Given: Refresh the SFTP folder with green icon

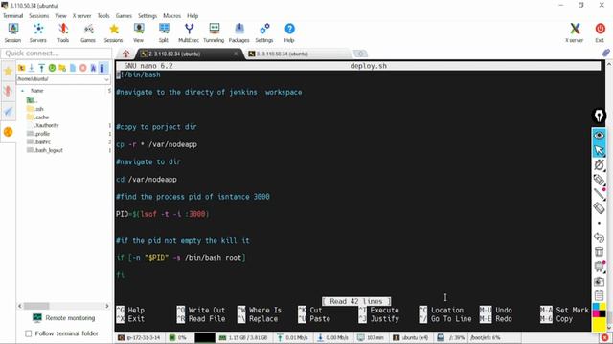Looking at the screenshot, I should click(52, 68).
